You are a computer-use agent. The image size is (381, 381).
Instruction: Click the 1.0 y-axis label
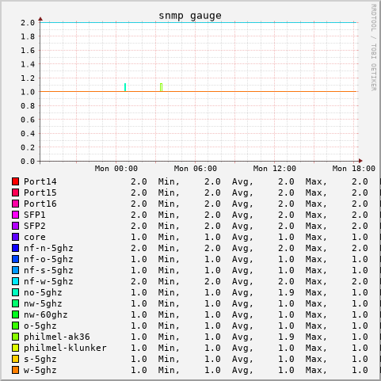(x=28, y=92)
